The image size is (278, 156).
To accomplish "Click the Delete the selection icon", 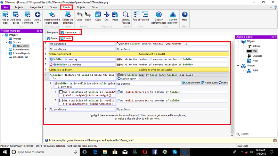I will (x=67, y=15).
